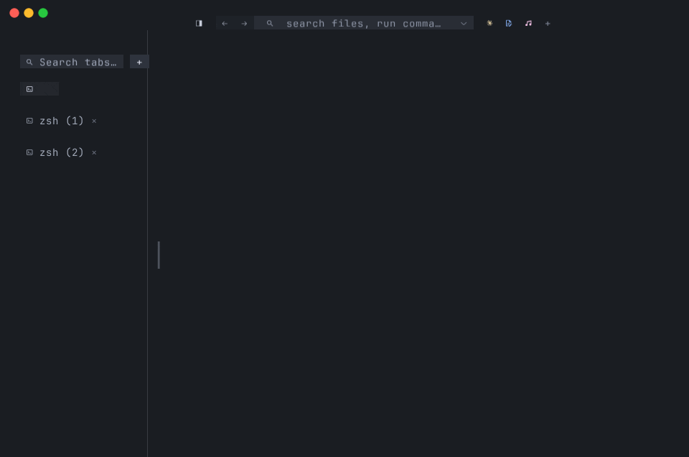Click the magnifier icon in the command bar
Viewport: 689px width, 457px height.
270,23
